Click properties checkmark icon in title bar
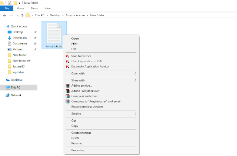The image size is (237, 156). coord(10,3)
